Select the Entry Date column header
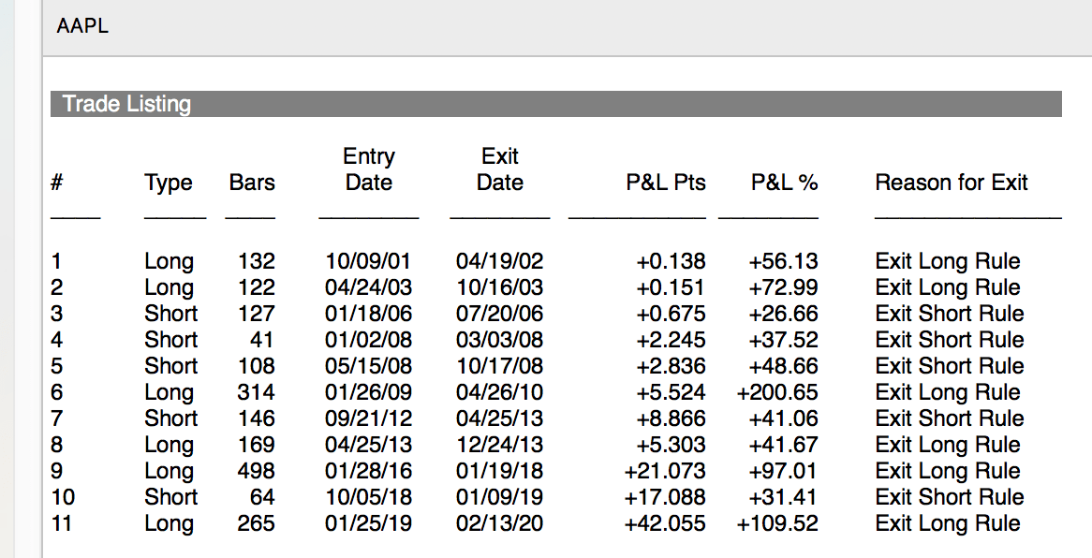This screenshot has height=558, width=1092. click(x=369, y=169)
